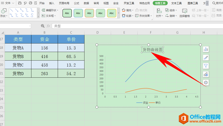The width and height of the screenshot is (223, 126).
Task: Open the 选择窗格 selection pane
Action: point(185,13)
